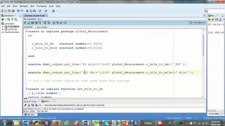Image resolution: width=225 pixels, height=126 pixels.
Task: Click the Back navigation arrow icon
Action: coord(40,11)
